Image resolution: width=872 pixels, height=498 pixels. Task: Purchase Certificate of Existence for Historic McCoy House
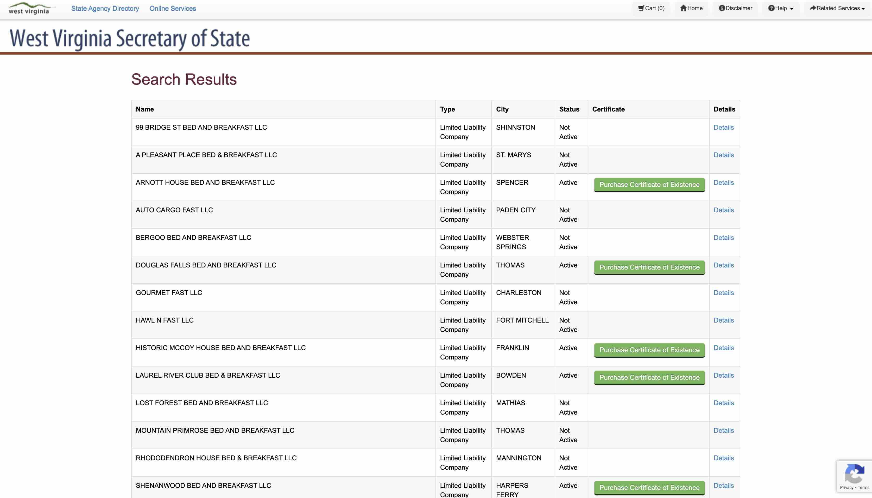(x=649, y=350)
